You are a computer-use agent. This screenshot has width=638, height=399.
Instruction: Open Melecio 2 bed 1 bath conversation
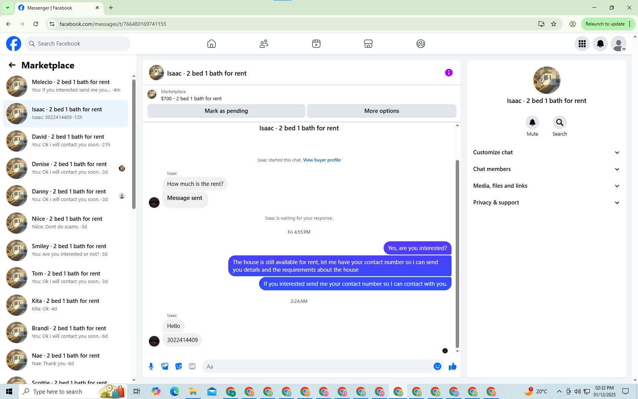[x=65, y=86]
